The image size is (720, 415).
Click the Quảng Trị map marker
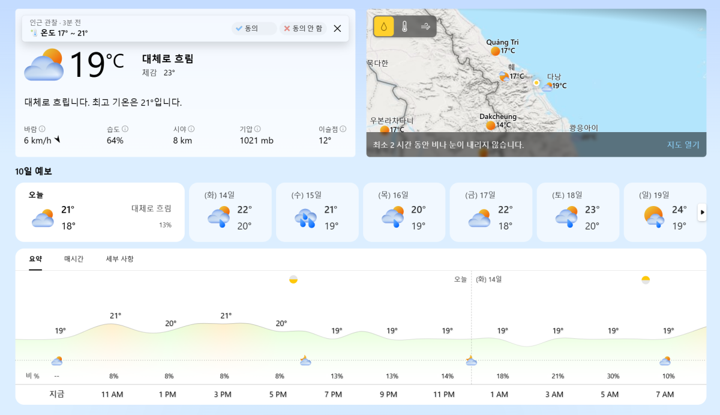point(496,51)
